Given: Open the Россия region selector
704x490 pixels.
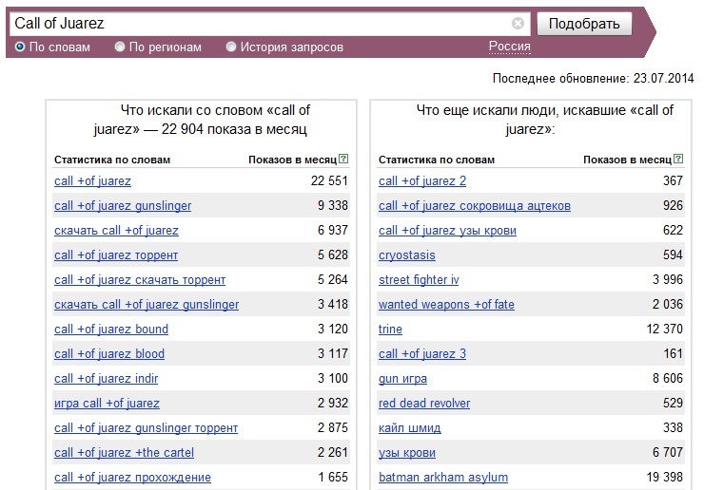Looking at the screenshot, I should point(510,47).
